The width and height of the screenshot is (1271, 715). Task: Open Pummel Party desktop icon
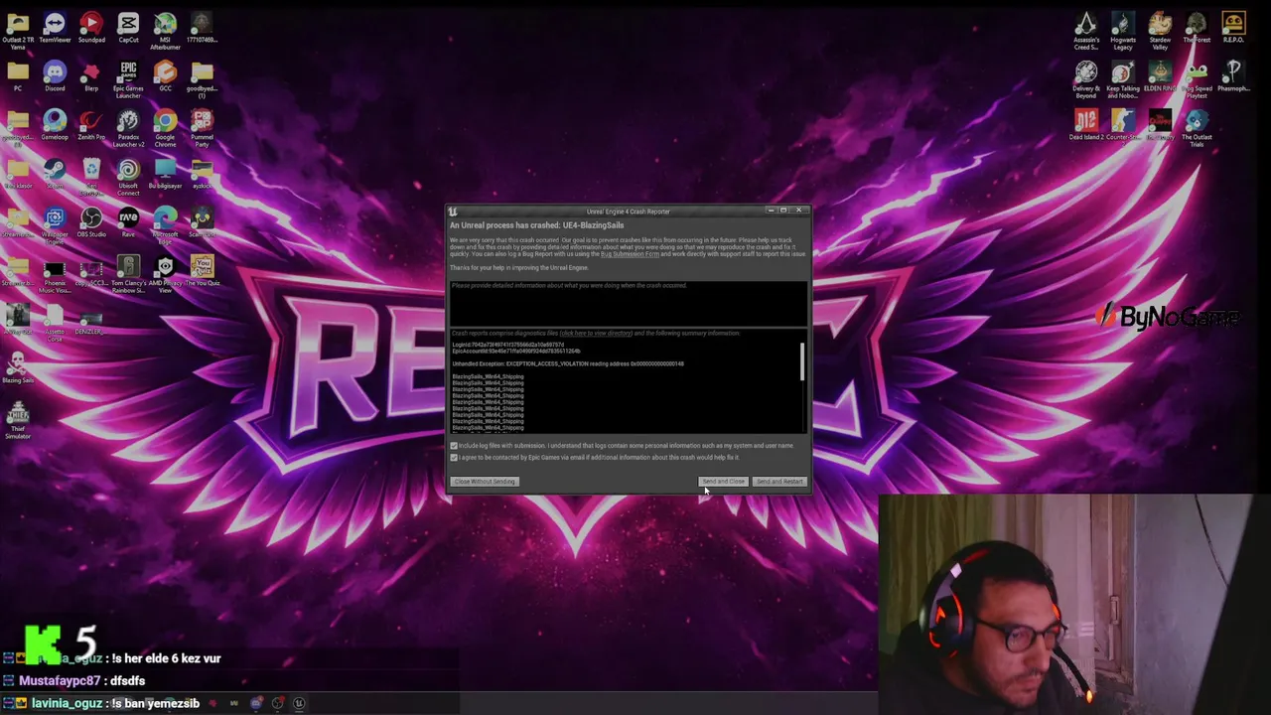click(x=202, y=128)
